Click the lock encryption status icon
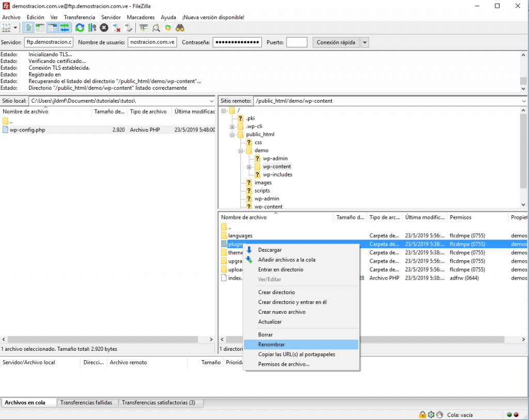529x420 pixels. point(423,415)
